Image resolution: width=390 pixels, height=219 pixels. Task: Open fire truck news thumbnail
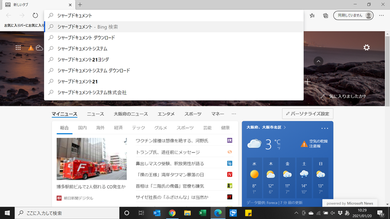pos(92,159)
